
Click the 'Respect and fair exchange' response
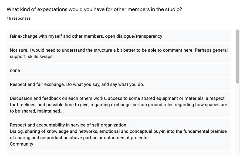(119, 84)
